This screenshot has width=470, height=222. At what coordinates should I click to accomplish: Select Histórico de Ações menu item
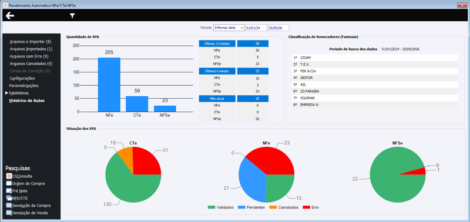(26, 100)
